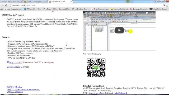Switch to the AGuage activeX code project tab
The image size is (169, 95).
[11, 2]
